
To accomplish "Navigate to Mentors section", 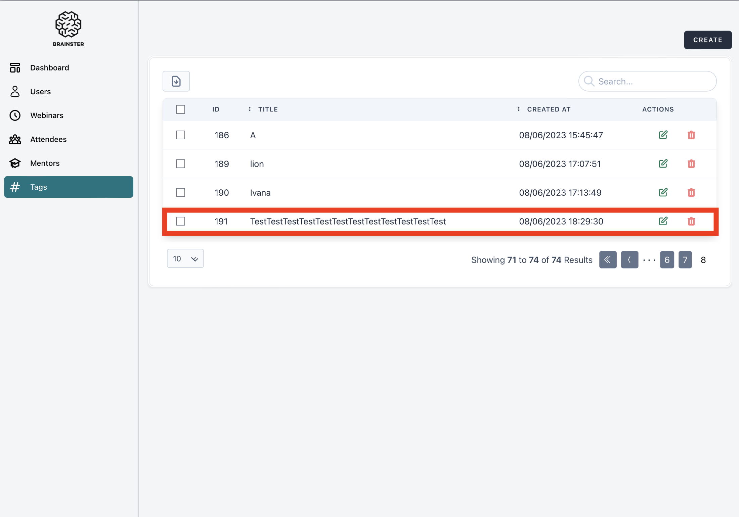I will click(x=45, y=163).
